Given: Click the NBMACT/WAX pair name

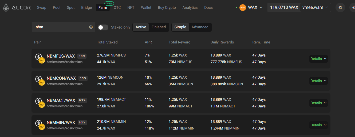Looking at the screenshot, I should click(61, 100).
